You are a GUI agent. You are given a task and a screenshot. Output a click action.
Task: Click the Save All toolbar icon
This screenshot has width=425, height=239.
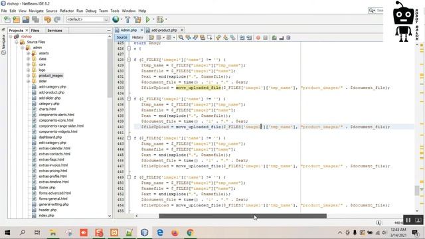[35, 19]
